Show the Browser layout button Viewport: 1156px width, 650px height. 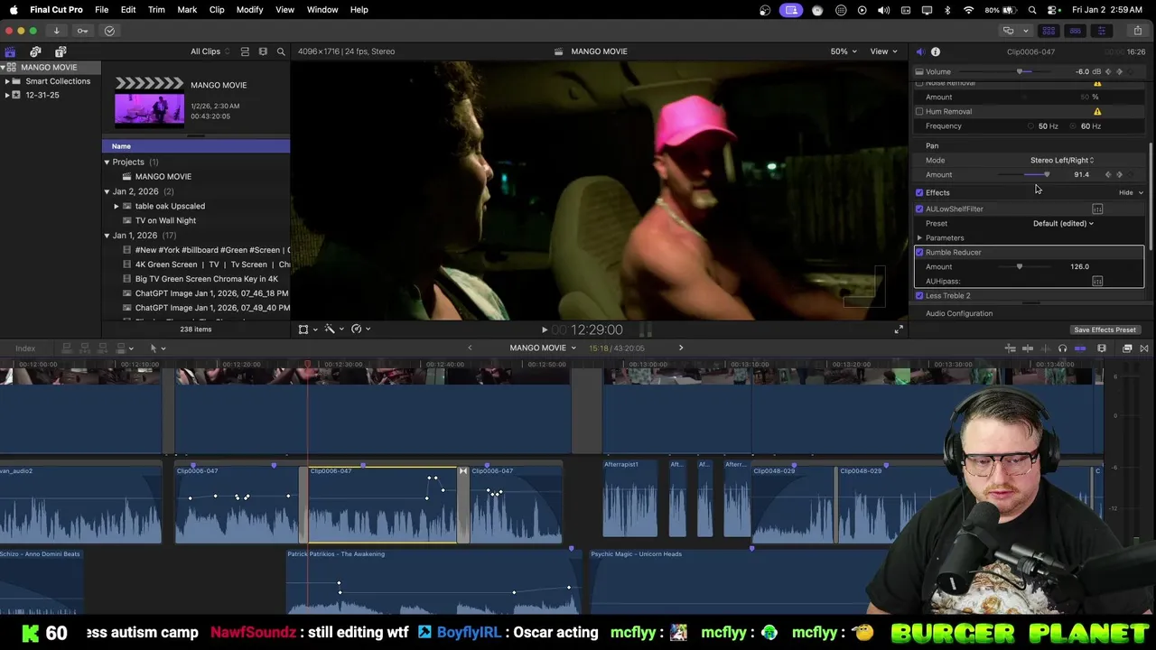click(x=1049, y=31)
